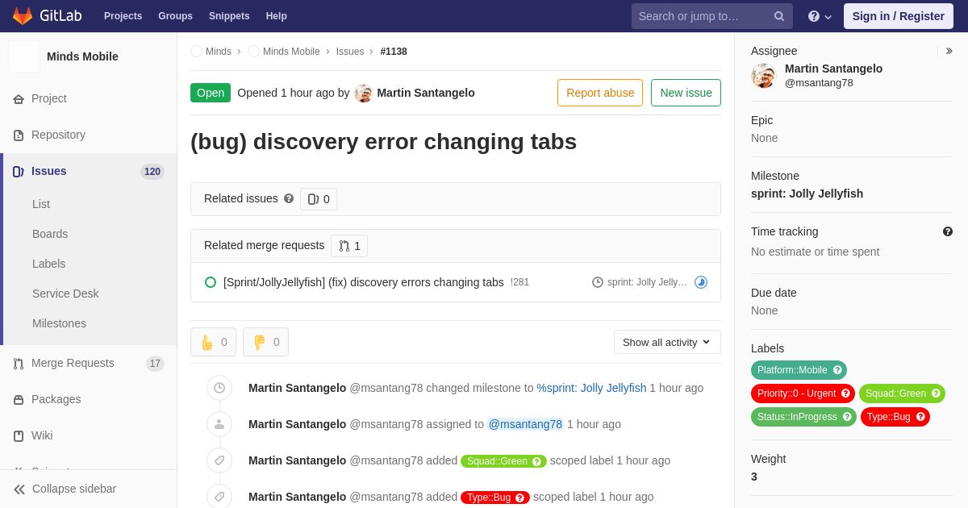This screenshot has height=508, width=968.
Task: Click the related merge requests count badge
Action: click(x=349, y=246)
